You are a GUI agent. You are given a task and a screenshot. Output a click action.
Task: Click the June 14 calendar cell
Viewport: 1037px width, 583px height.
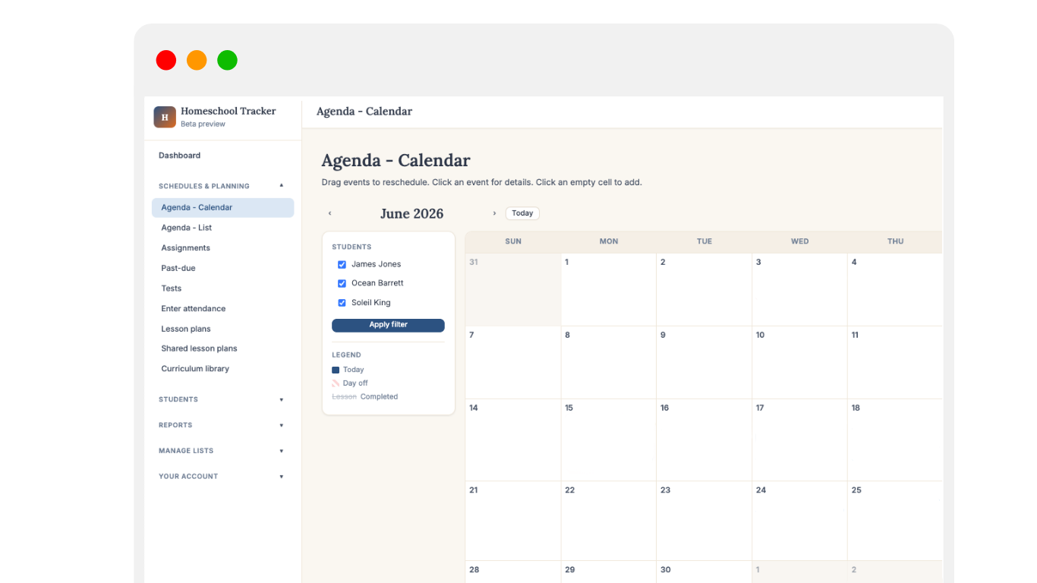(513, 440)
